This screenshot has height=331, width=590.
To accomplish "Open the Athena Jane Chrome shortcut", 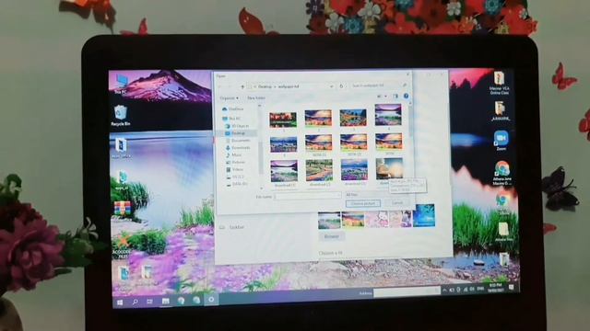I will point(501,173).
